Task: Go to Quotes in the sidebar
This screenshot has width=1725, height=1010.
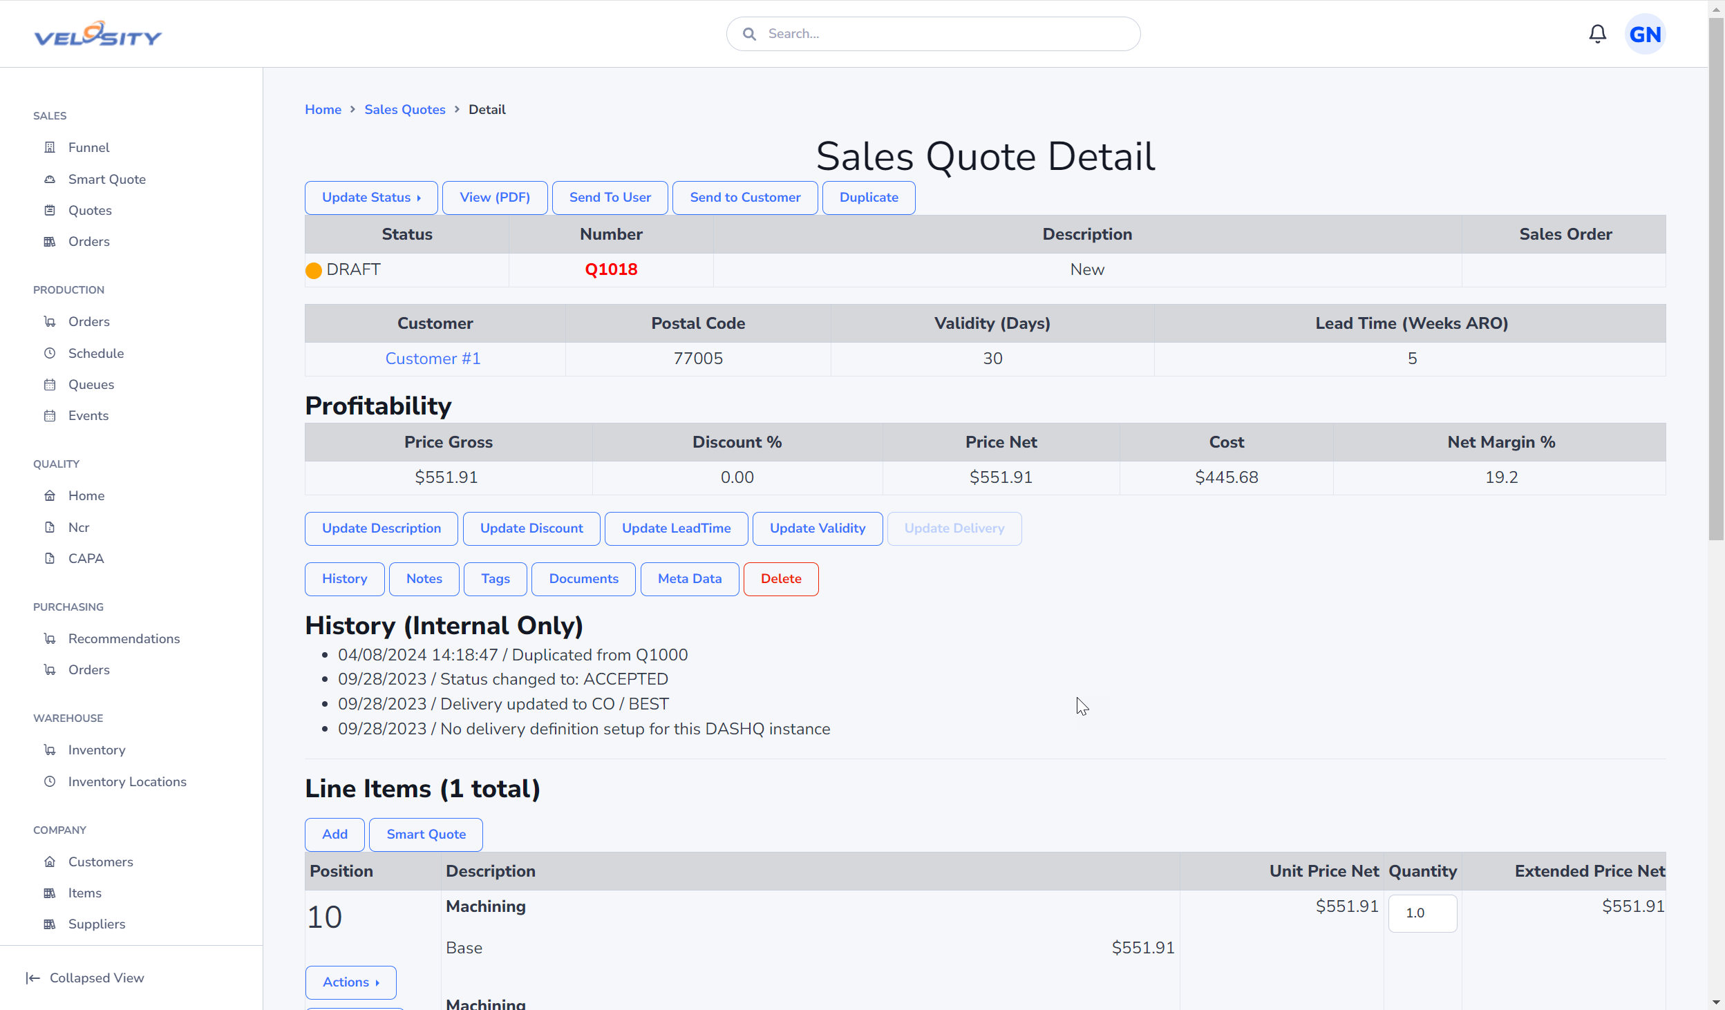Action: tap(90, 210)
